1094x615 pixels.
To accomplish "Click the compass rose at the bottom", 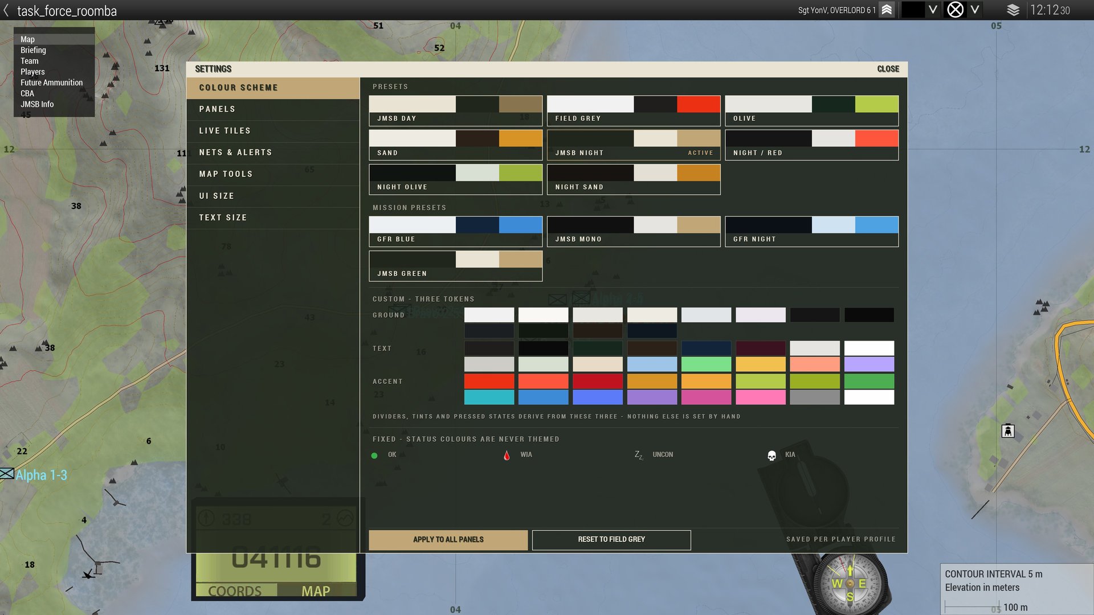I will pos(850,583).
